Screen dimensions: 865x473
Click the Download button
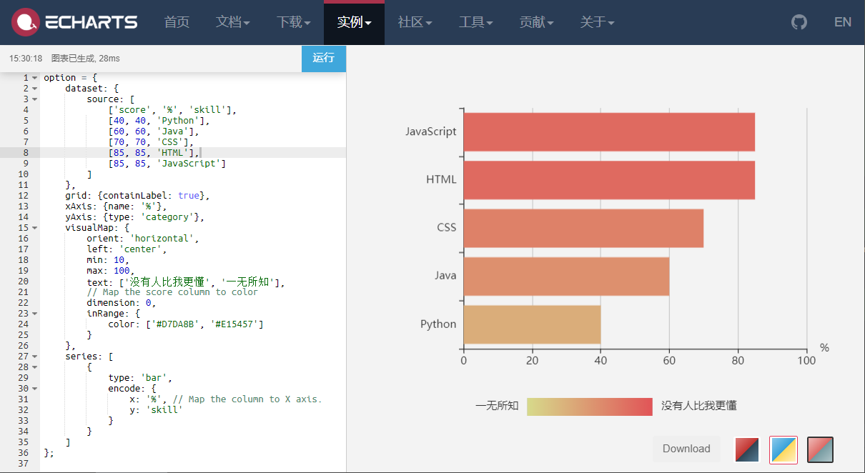point(686,449)
